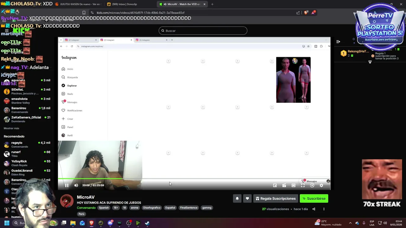Image resolution: width=406 pixels, height=228 pixels.
Task: Expand the gift leaderboard chevron
Action: click(370, 62)
